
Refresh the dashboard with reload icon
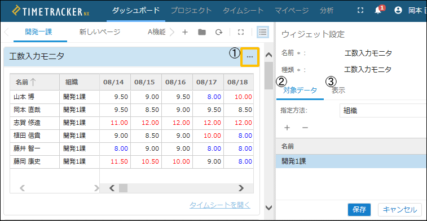[219, 32]
